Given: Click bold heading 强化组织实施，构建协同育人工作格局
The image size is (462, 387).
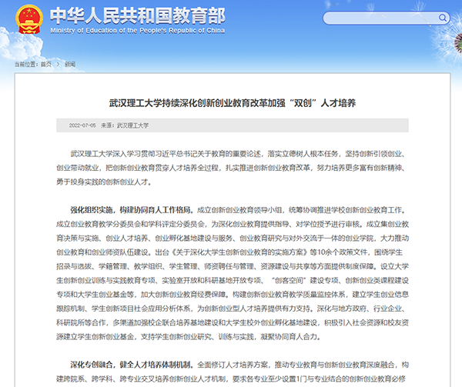Looking at the screenshot, I should point(132,210).
